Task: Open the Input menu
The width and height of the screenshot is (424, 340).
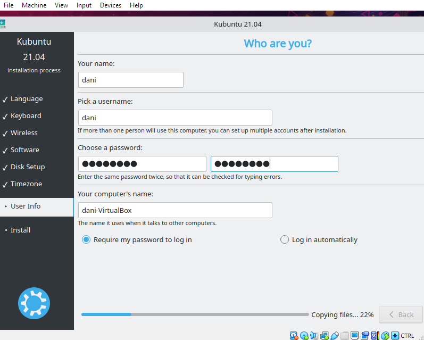Action: pyautogui.click(x=84, y=5)
